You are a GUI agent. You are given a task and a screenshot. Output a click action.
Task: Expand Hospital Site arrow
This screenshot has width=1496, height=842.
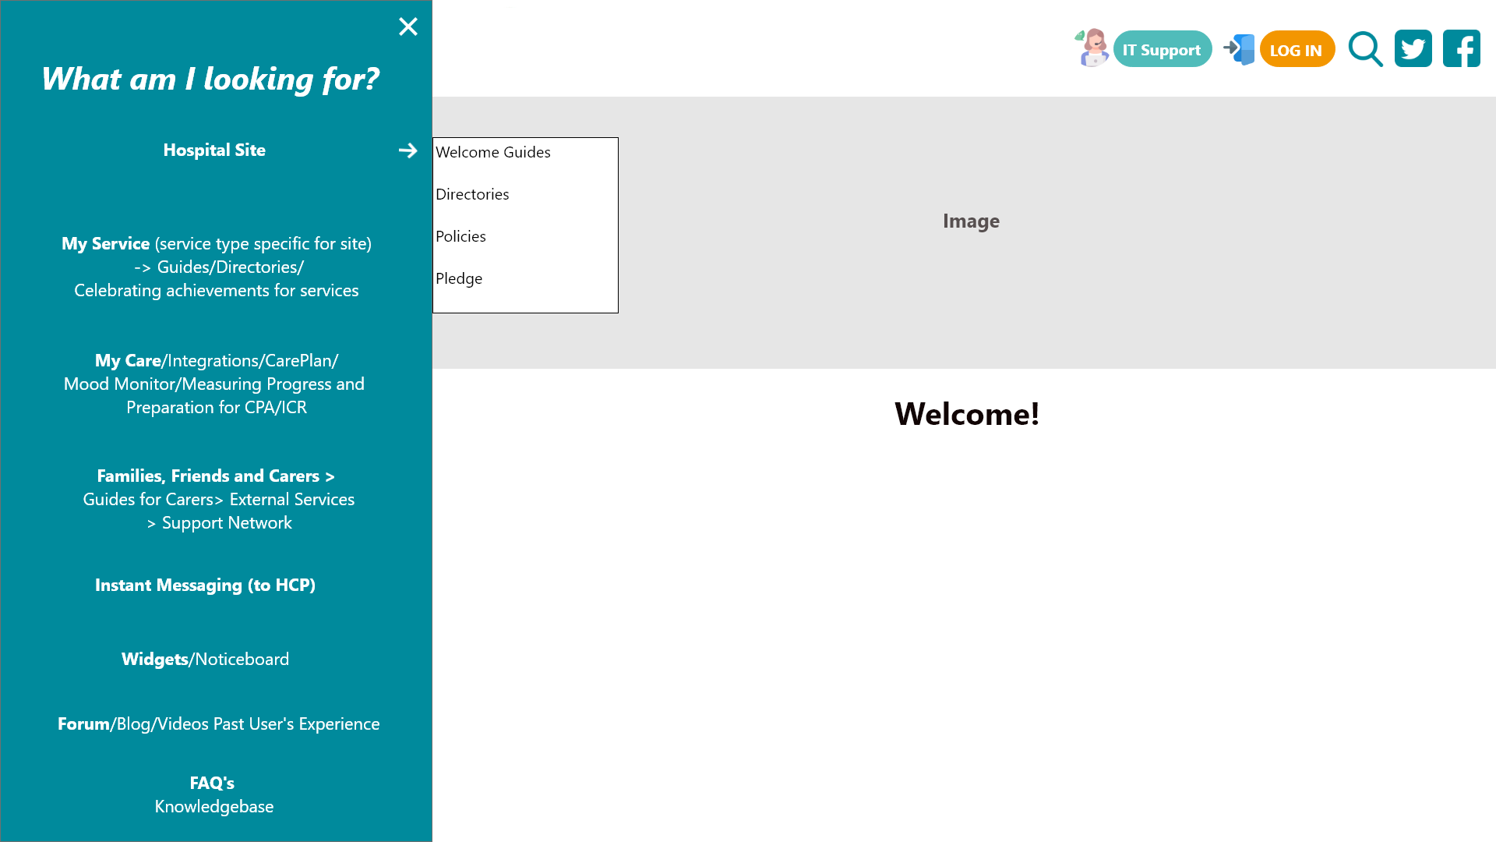tap(408, 150)
